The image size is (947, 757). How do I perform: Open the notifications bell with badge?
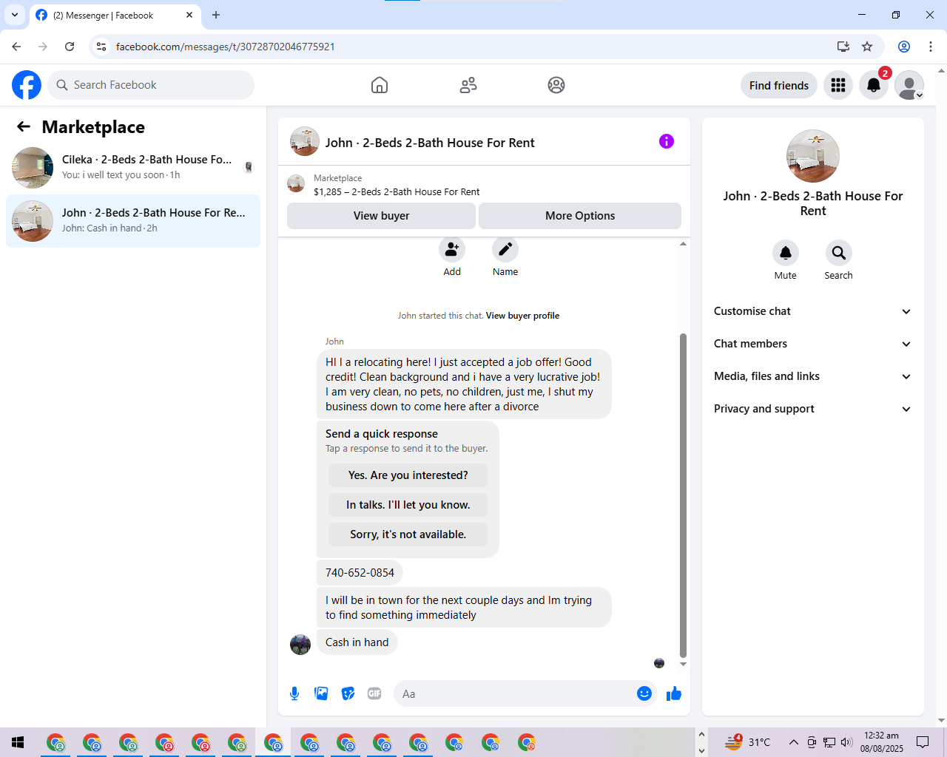(874, 85)
